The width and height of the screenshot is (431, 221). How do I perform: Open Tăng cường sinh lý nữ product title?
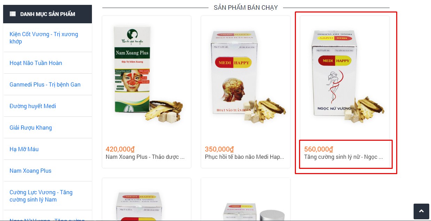(x=344, y=157)
